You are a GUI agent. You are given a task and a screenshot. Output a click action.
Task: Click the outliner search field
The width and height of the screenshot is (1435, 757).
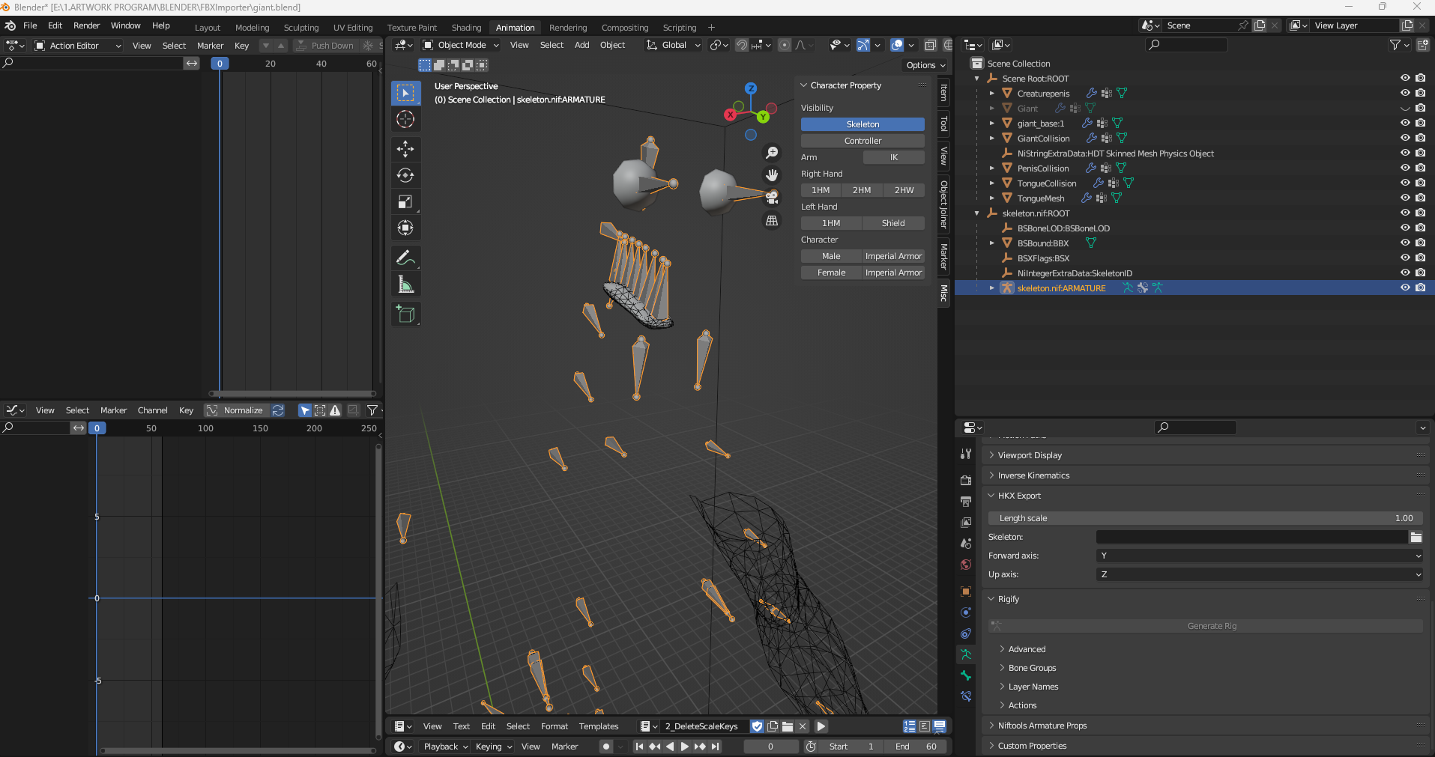click(1187, 45)
